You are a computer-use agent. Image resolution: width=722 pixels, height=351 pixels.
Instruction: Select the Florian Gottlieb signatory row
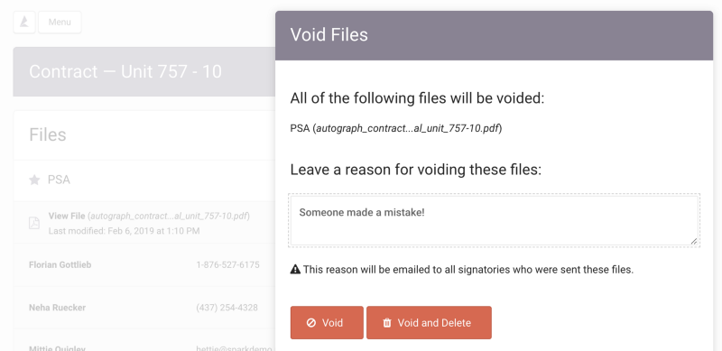(x=144, y=265)
